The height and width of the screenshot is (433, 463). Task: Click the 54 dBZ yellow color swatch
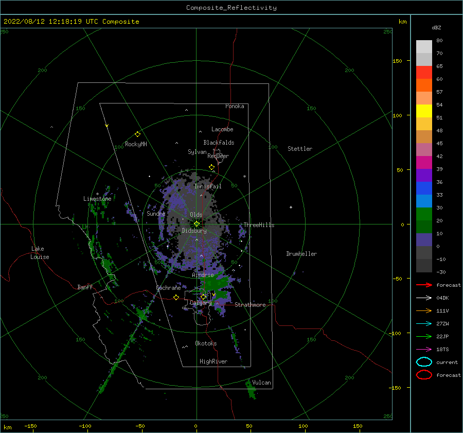pos(424,111)
